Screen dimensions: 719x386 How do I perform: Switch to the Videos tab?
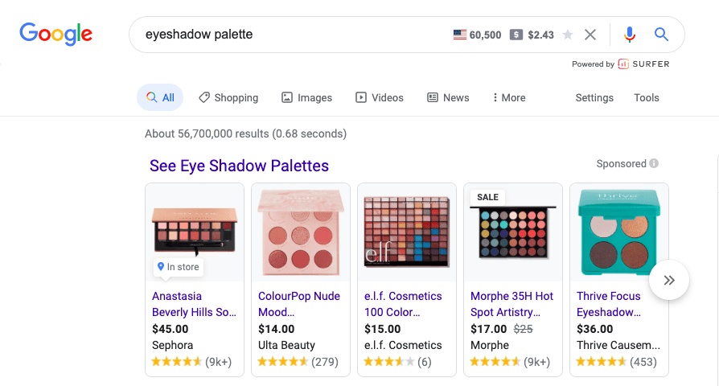click(380, 97)
